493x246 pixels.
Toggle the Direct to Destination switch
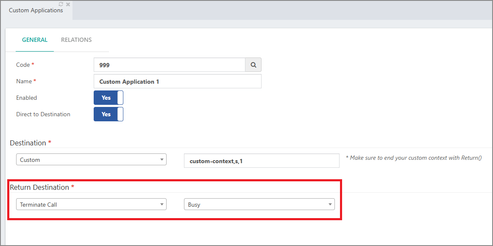coord(109,114)
